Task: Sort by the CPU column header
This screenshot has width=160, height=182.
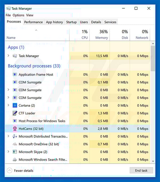Action: click(79, 35)
